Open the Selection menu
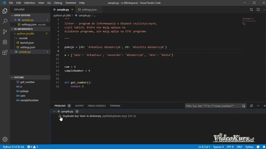 [x=30, y=3]
